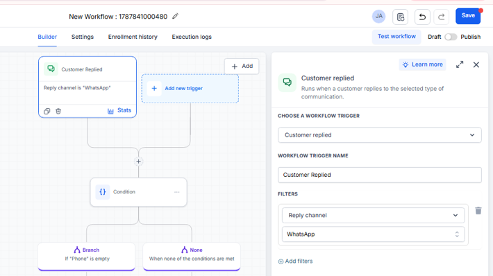Select the Customer Replied trigger chat icon
Viewport: 493px width, 276px height.
pos(51,69)
